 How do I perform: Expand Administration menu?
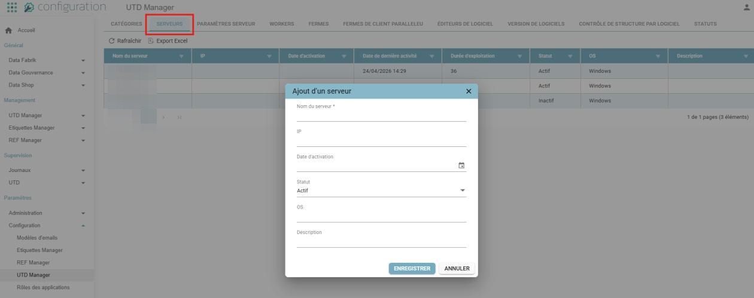pos(83,213)
